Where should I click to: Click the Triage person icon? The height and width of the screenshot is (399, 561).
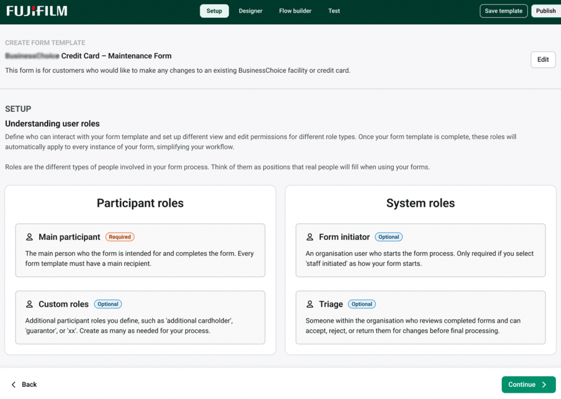tap(311, 304)
